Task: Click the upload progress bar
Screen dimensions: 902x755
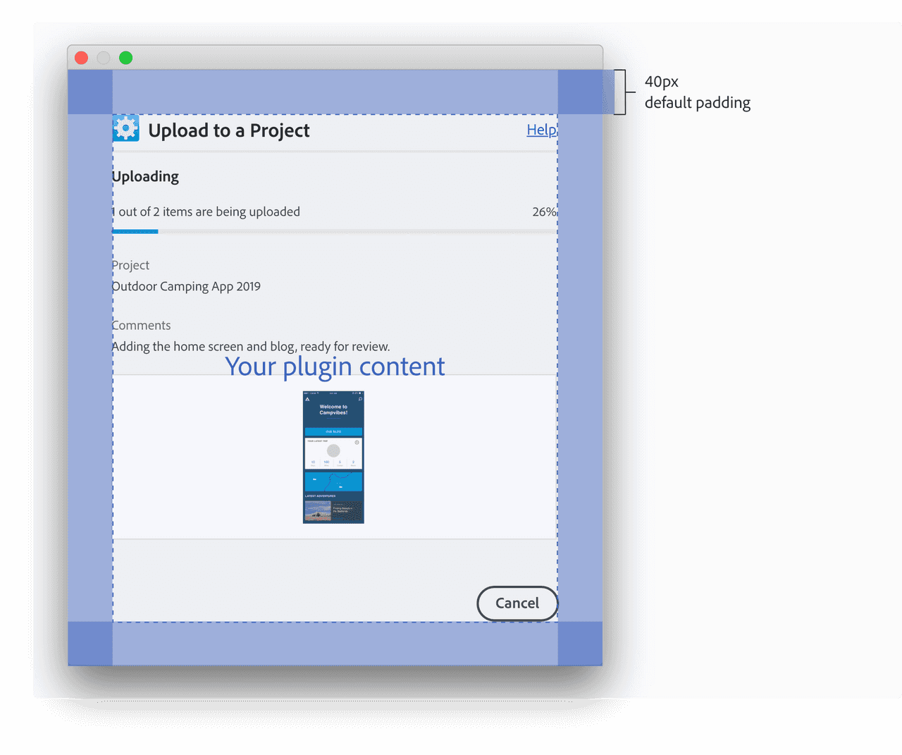Action: [x=335, y=231]
